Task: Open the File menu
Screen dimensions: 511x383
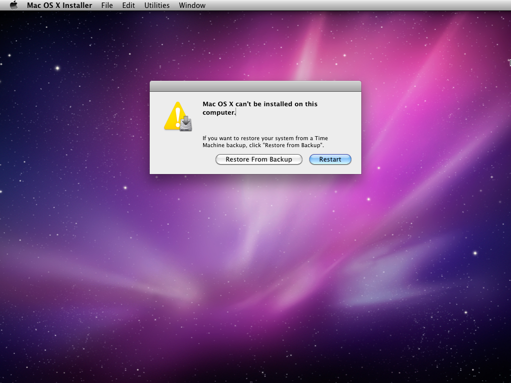Action: pos(107,5)
